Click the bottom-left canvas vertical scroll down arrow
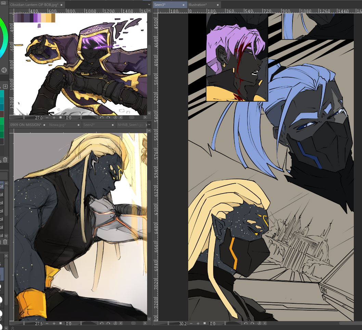The width and height of the screenshot is (362, 330). pyautogui.click(x=149, y=319)
